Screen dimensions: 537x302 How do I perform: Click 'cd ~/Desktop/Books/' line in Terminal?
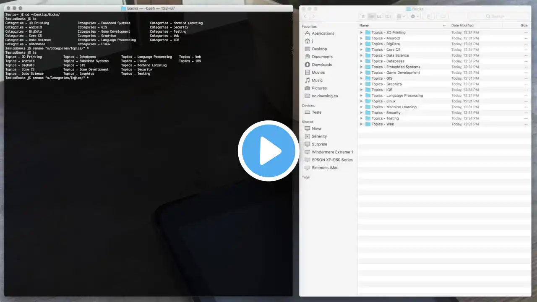32,15
